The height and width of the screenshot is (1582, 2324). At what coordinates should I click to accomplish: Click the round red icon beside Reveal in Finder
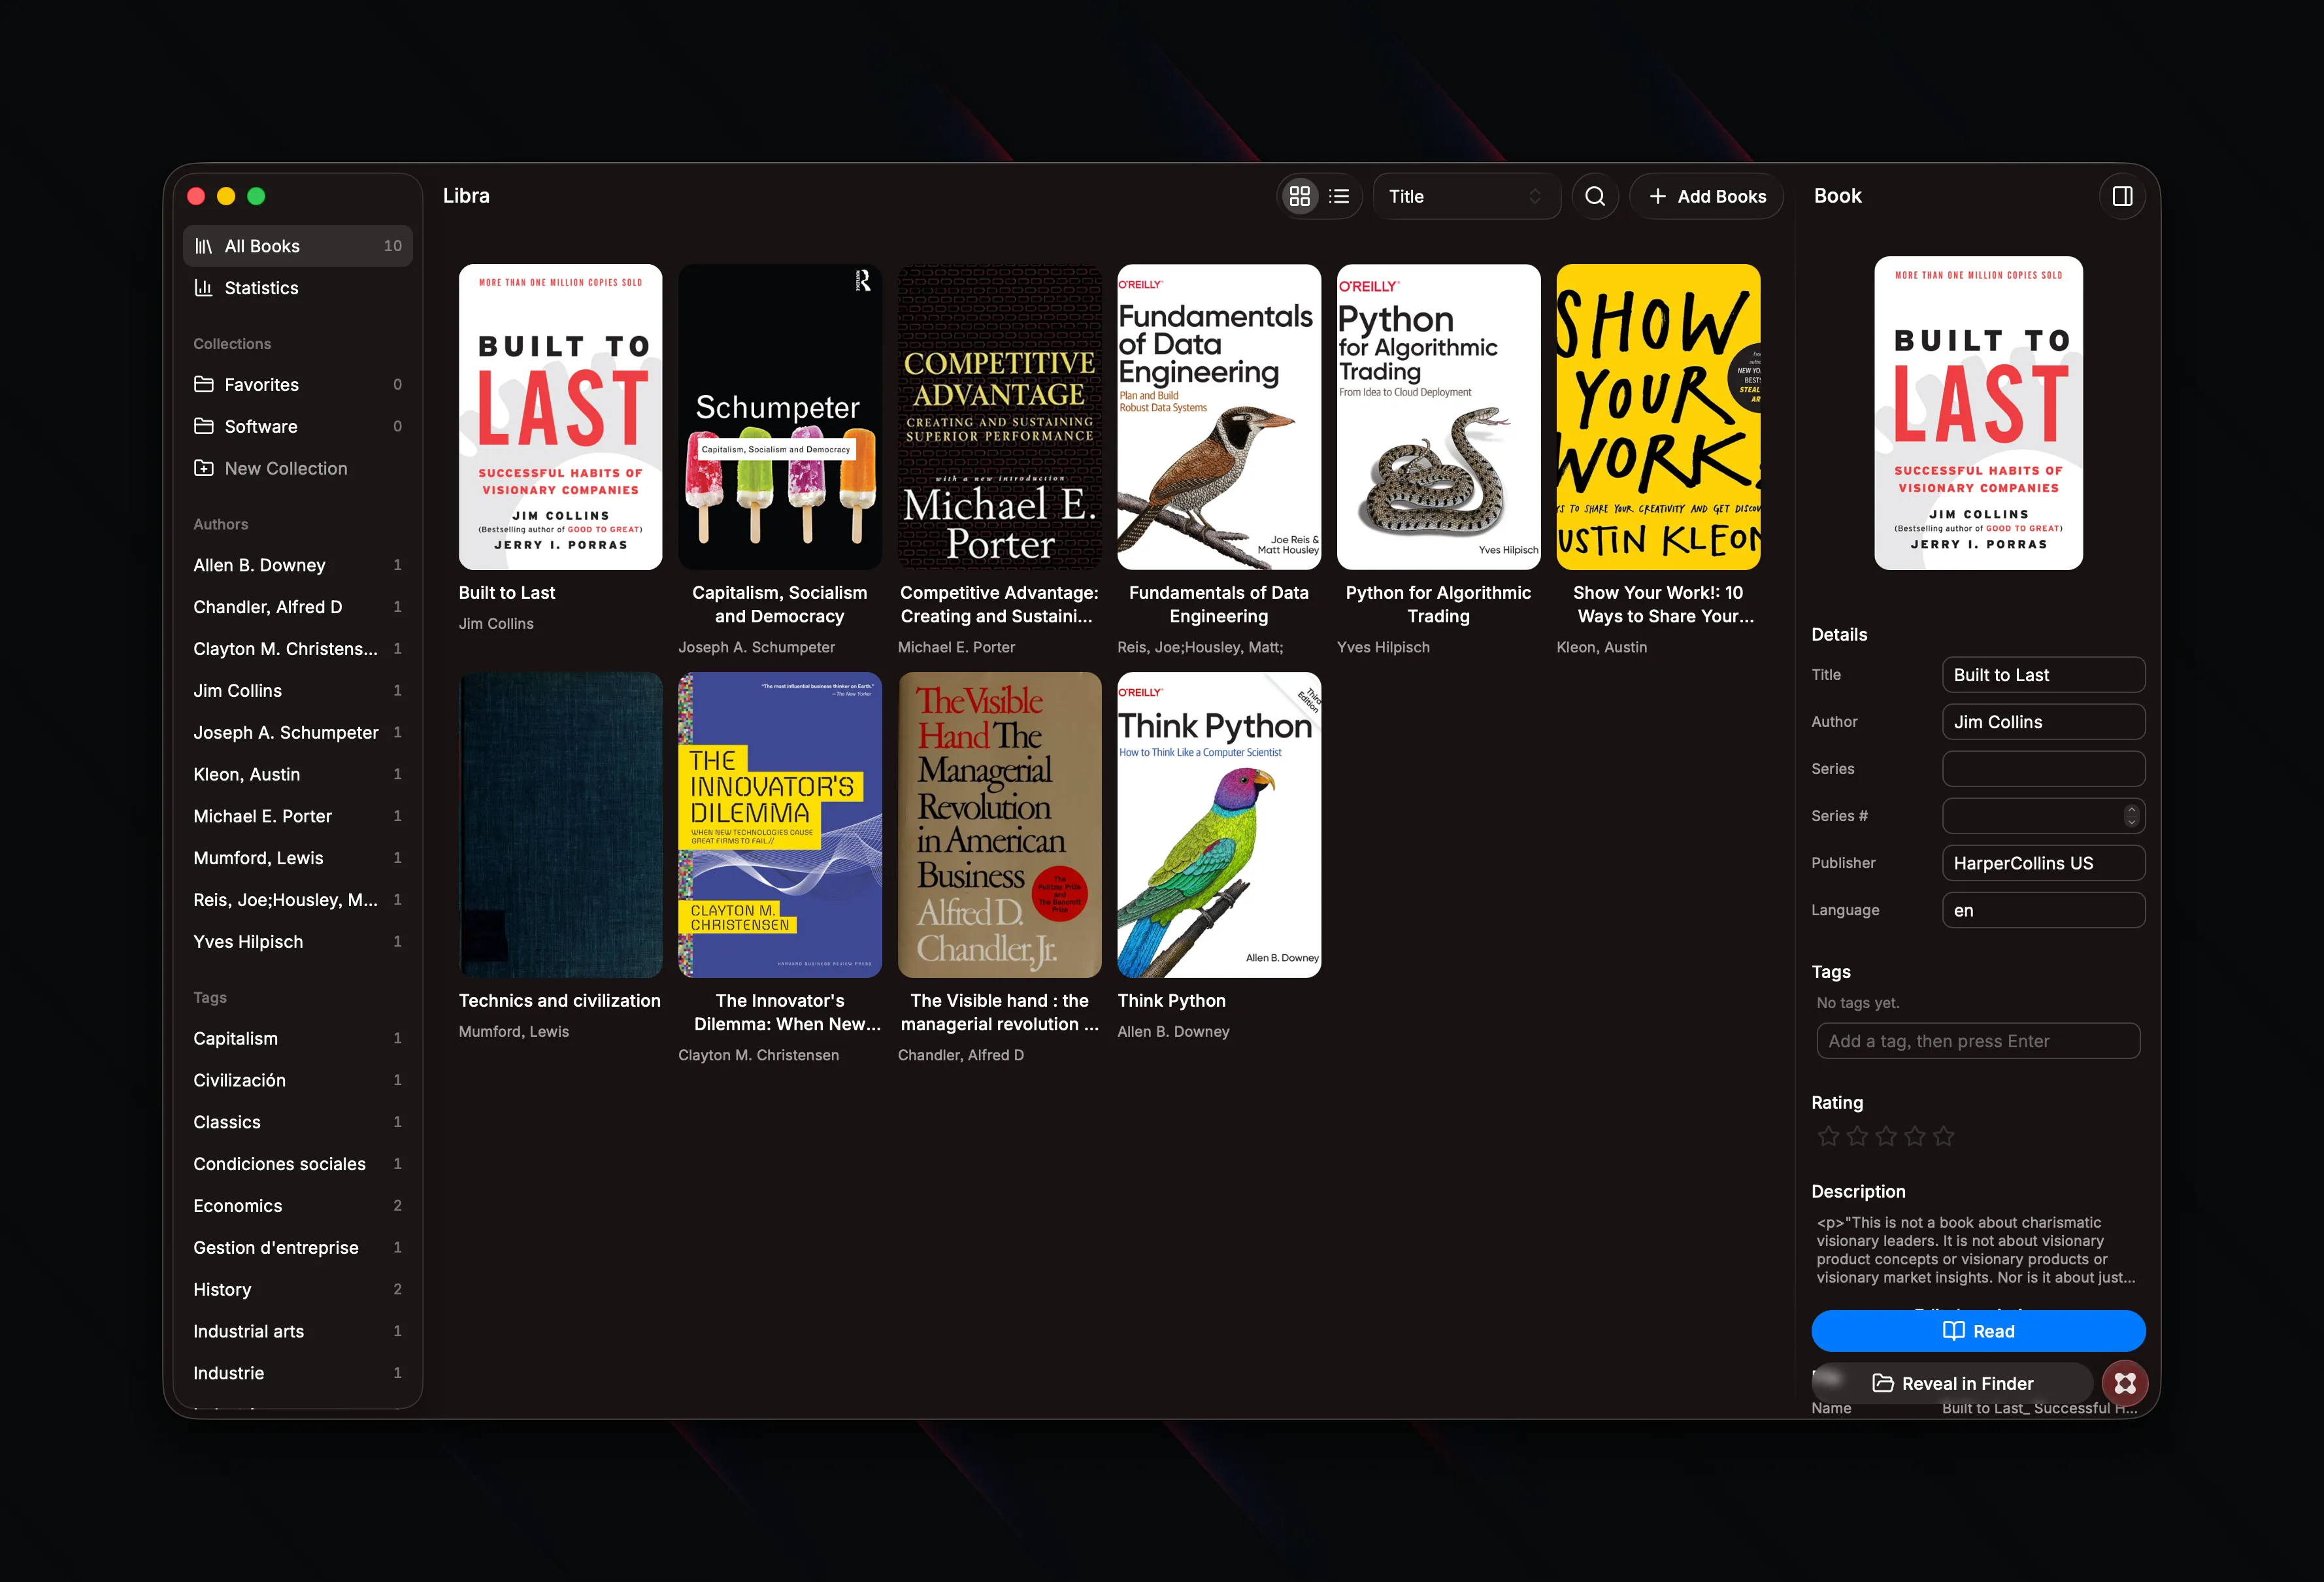point(2125,1383)
